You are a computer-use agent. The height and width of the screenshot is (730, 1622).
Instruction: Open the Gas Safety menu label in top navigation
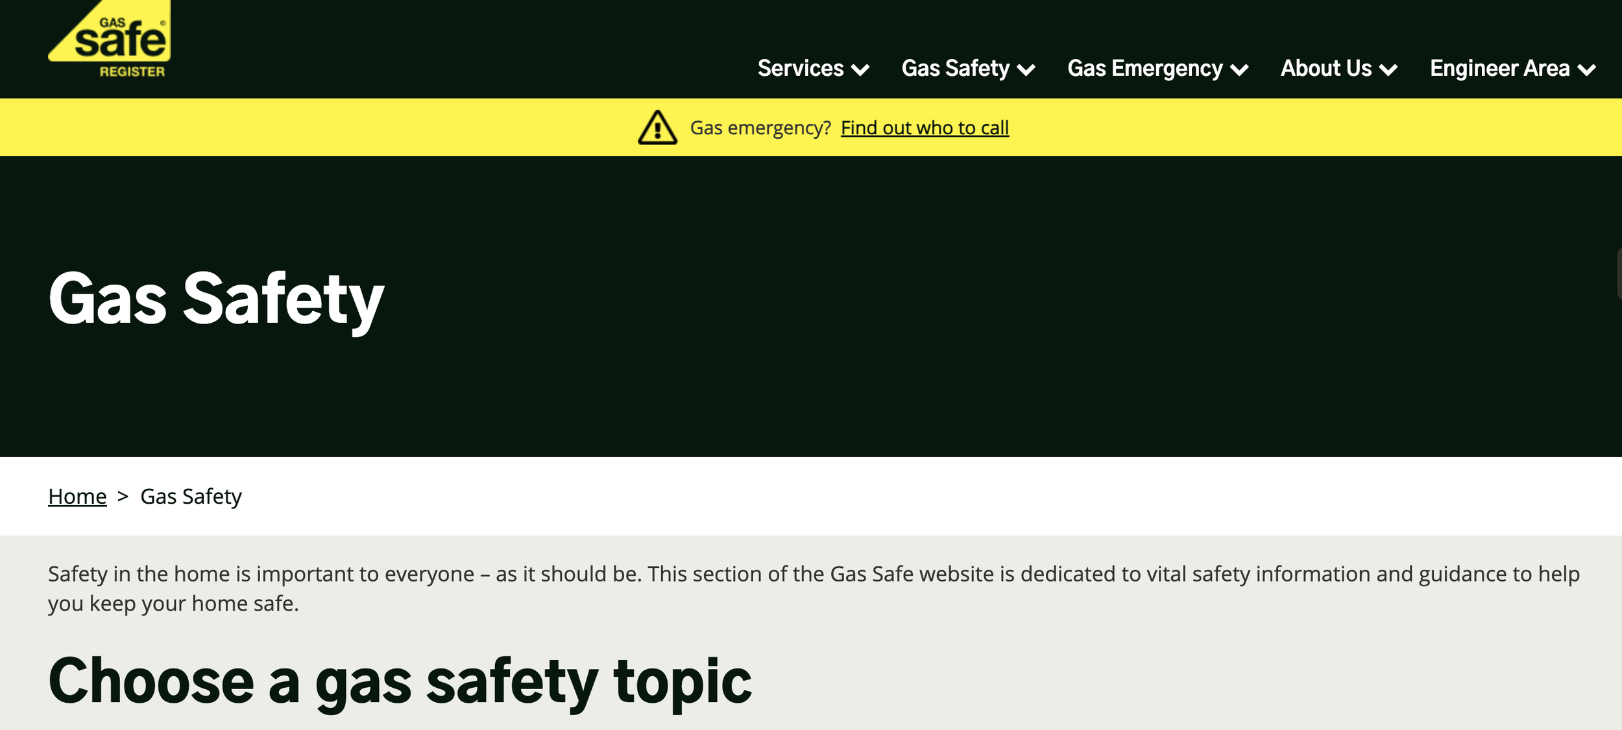956,68
